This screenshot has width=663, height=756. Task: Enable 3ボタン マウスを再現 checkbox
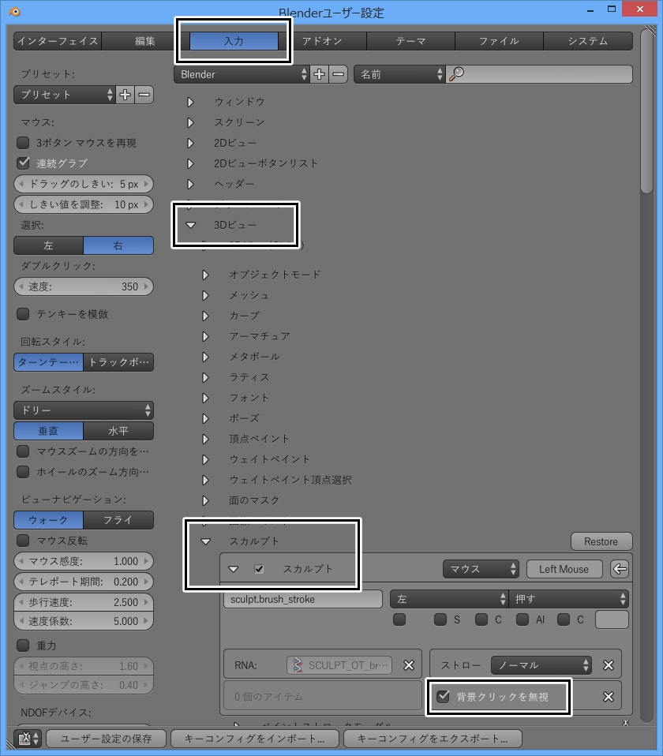tap(23, 143)
